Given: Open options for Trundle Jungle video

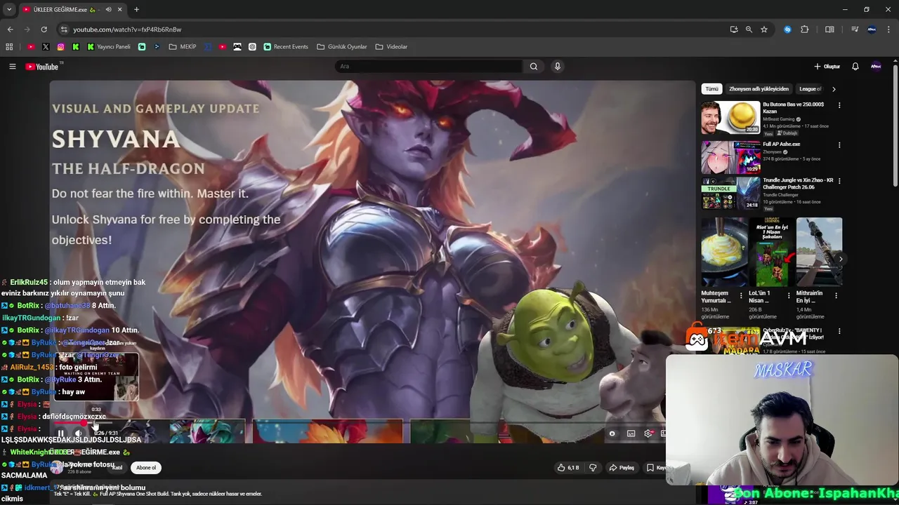Looking at the screenshot, I should (839, 181).
